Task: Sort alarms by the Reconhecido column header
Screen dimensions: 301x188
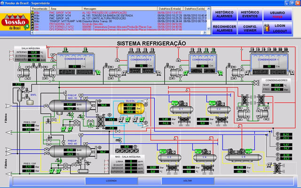Action: pyautogui.click(x=40, y=8)
